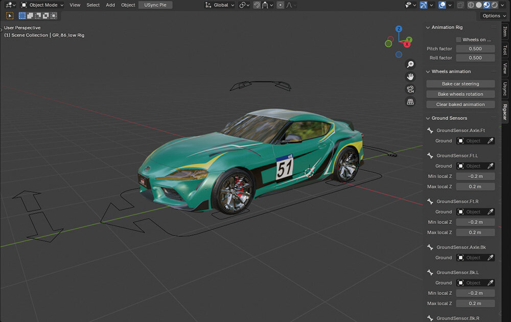Click the eyedropper next to GroundSensor.Axle.Ft Ground

pos(490,141)
